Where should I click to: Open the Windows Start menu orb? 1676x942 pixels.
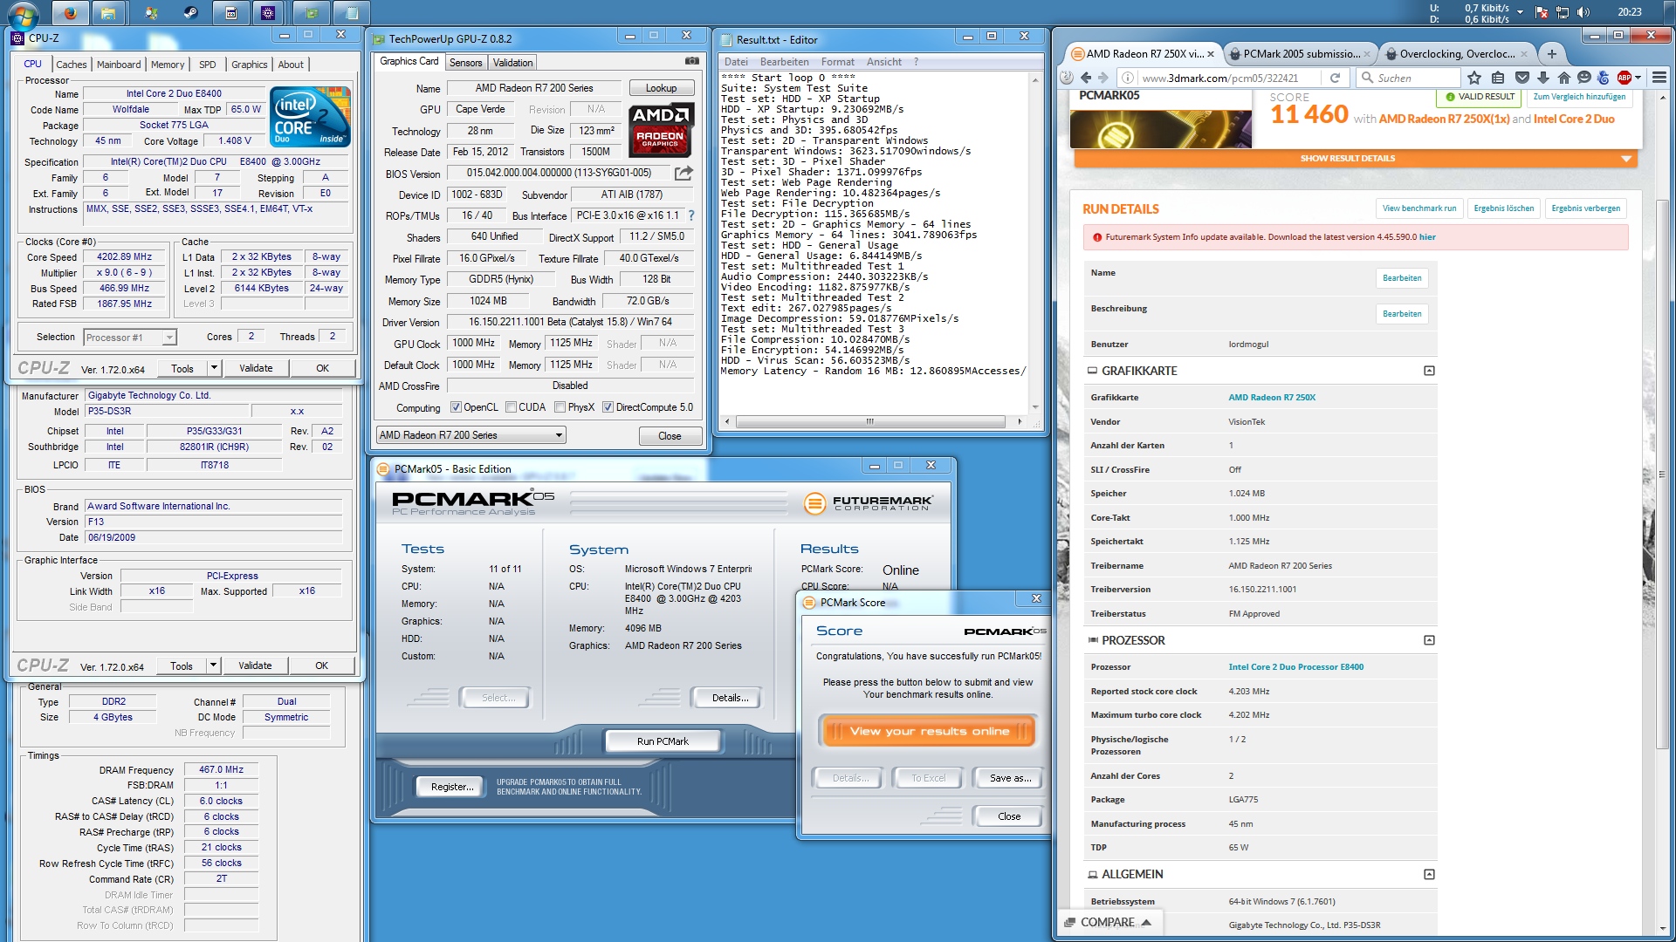(23, 13)
